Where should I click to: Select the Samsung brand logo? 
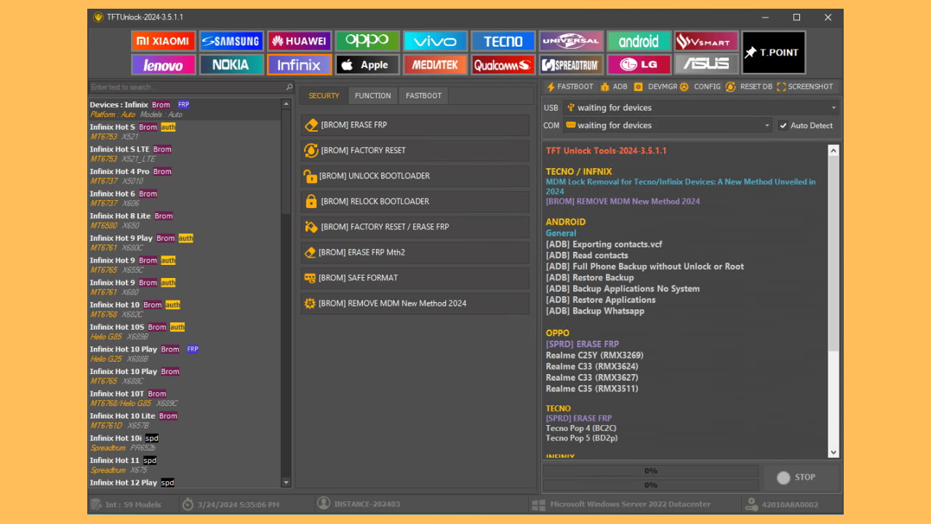[x=231, y=41]
